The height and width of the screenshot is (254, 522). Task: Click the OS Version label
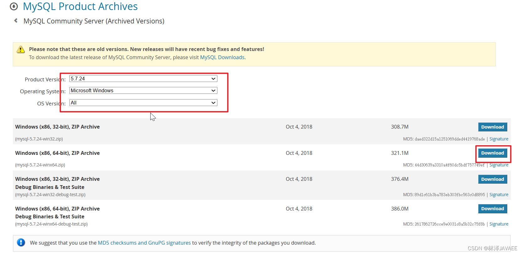[x=51, y=104]
